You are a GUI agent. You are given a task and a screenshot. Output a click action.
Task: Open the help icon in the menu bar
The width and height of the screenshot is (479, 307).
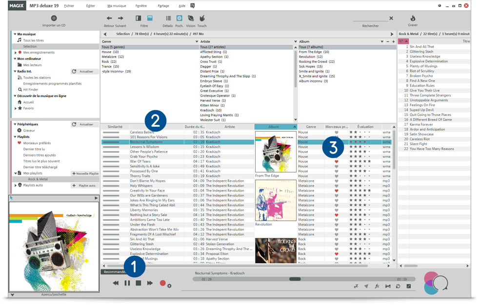pos(193,5)
